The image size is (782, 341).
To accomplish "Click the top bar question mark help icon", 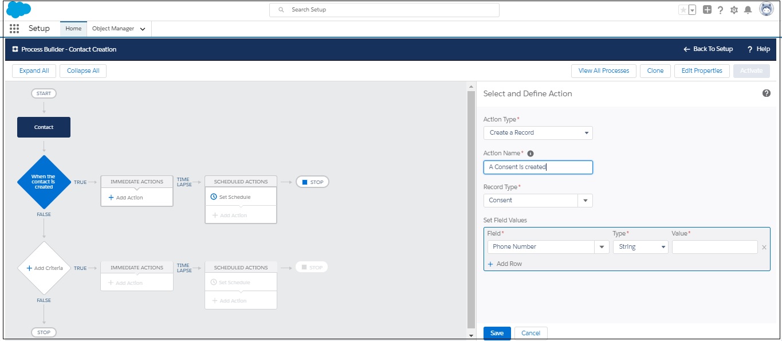I will 721,10.
